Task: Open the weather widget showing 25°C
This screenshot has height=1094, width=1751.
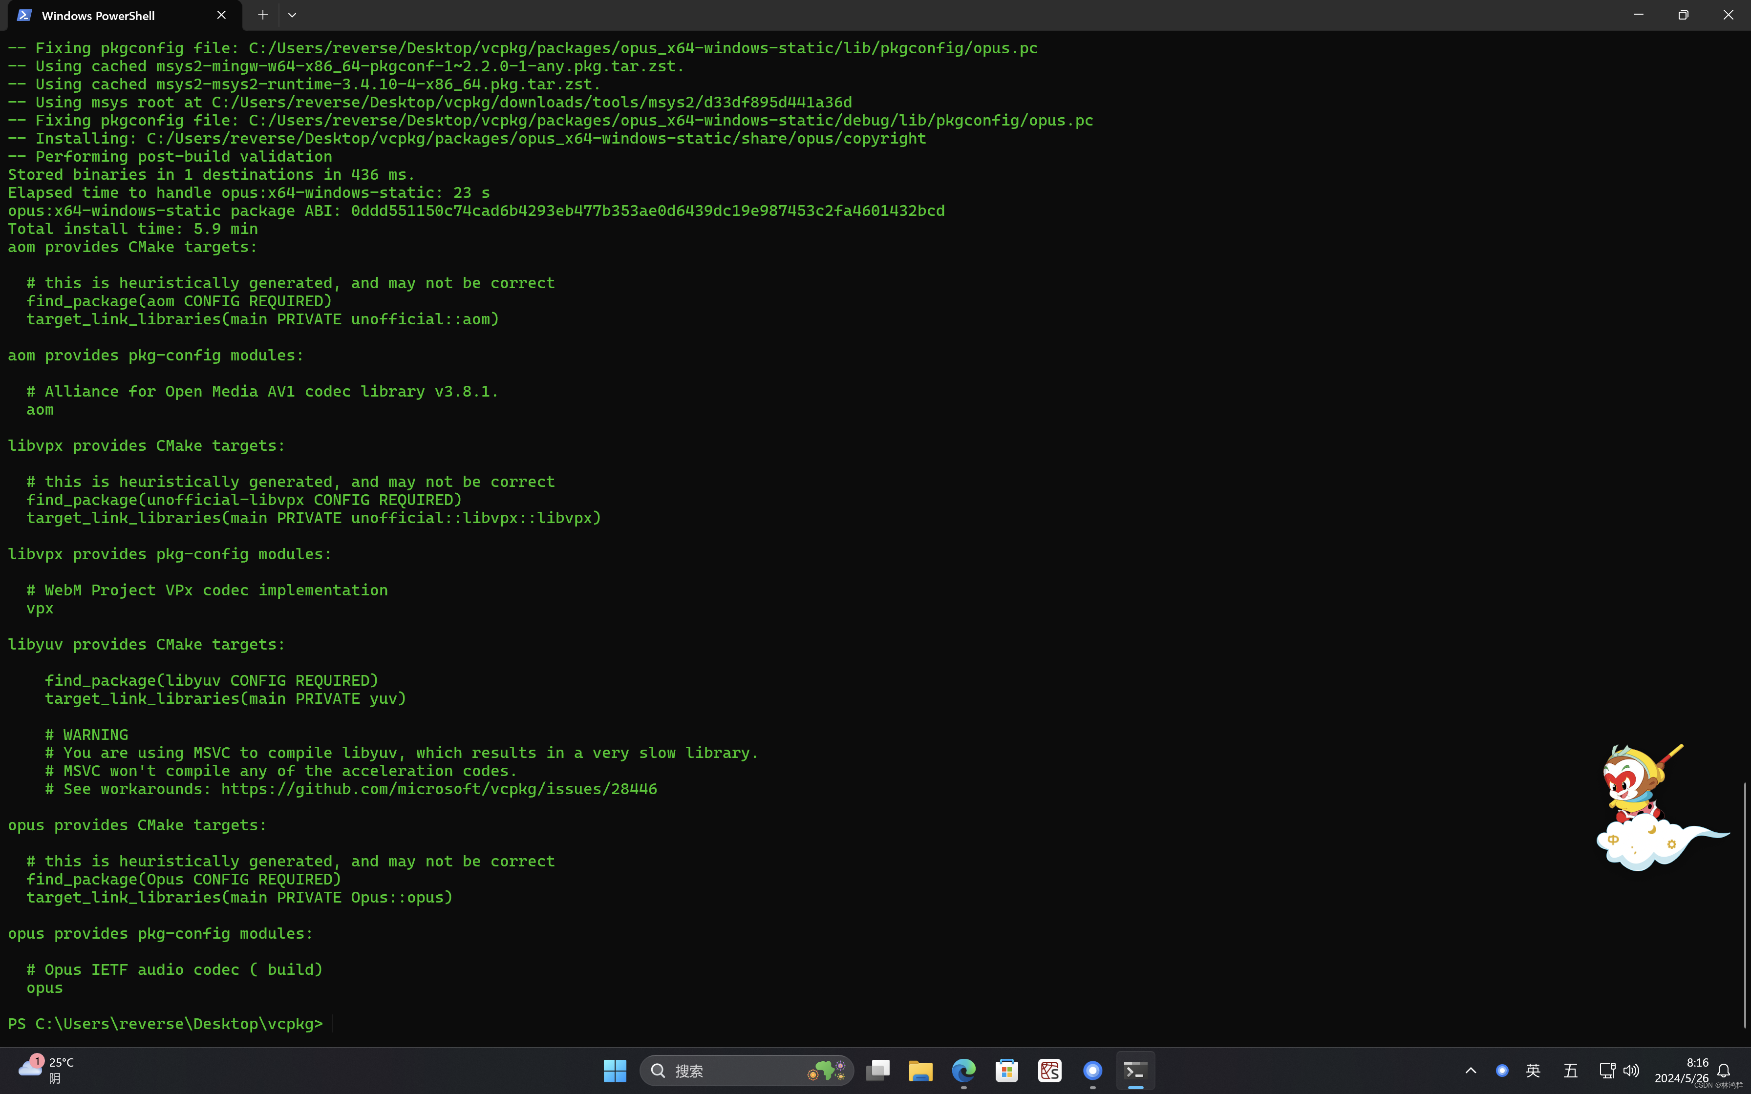Action: 47,1070
